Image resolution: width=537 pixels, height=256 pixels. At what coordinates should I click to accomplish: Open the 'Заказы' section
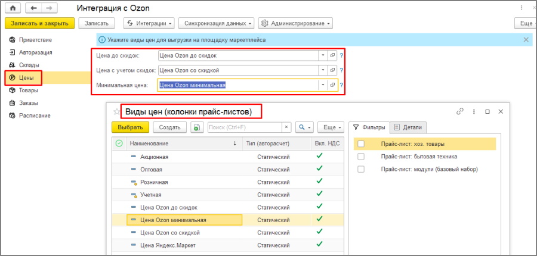[28, 103]
